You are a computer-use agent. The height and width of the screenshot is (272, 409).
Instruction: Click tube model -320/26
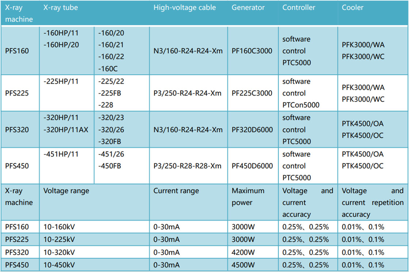111,130
